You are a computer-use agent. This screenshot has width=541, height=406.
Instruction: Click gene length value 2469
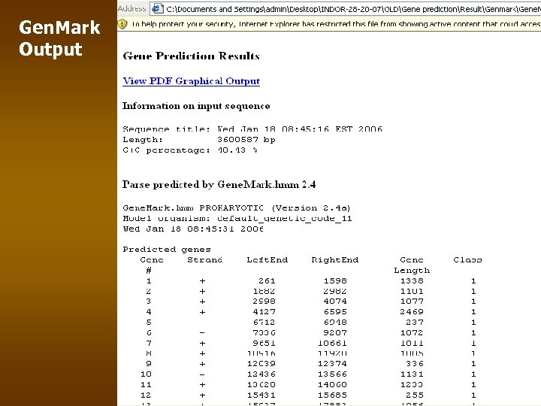coord(412,312)
